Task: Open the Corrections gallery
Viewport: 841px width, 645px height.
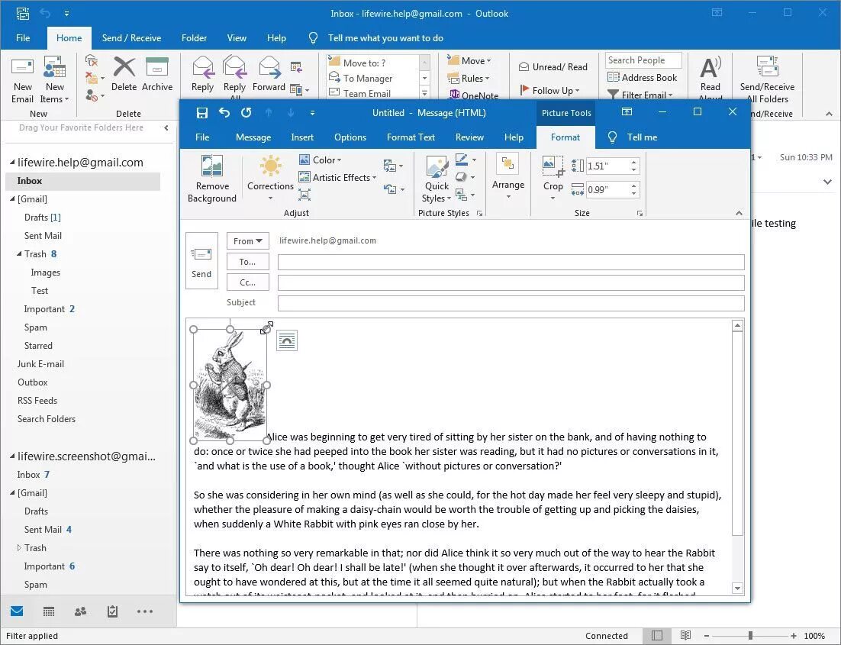Action: [x=270, y=179]
